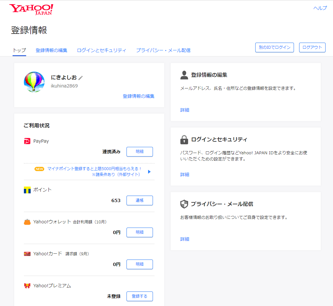Viewport: 333px width, 306px height.
Task: Click the PayPay logo icon
Action: 27,141
